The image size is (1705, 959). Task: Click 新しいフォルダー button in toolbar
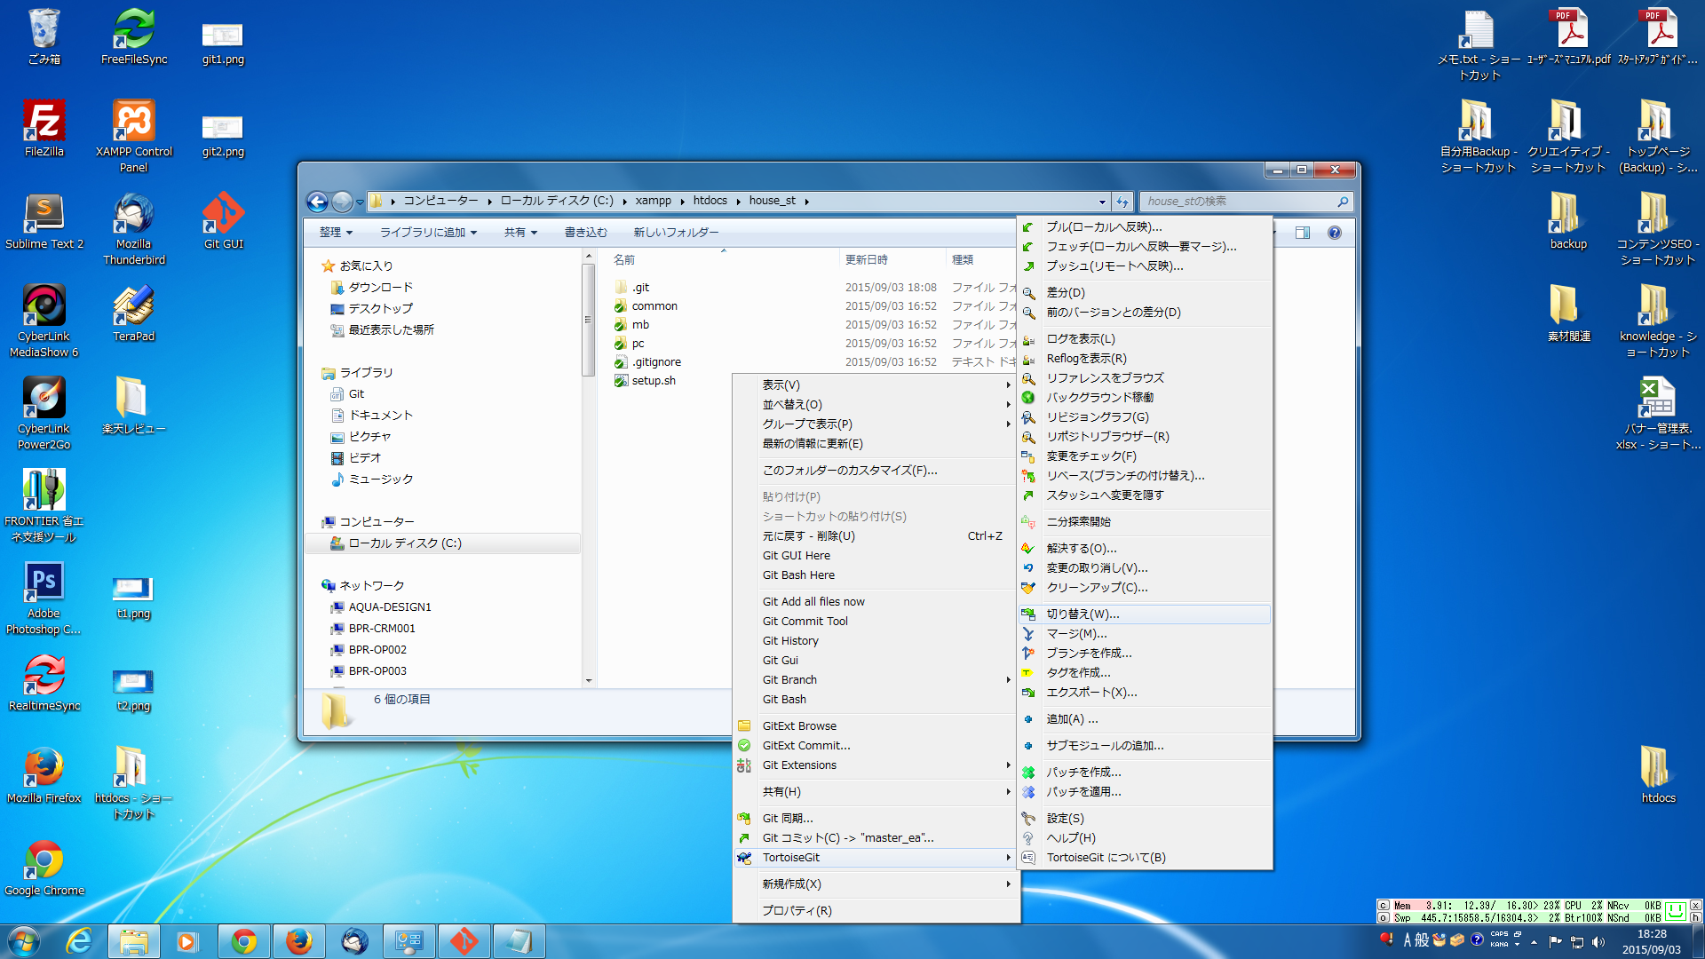pos(676,233)
